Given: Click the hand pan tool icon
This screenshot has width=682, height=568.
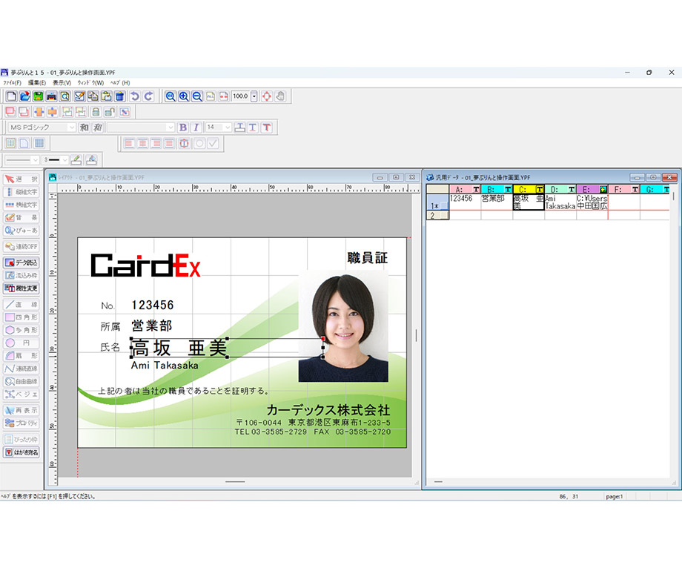Looking at the screenshot, I should click(x=280, y=96).
